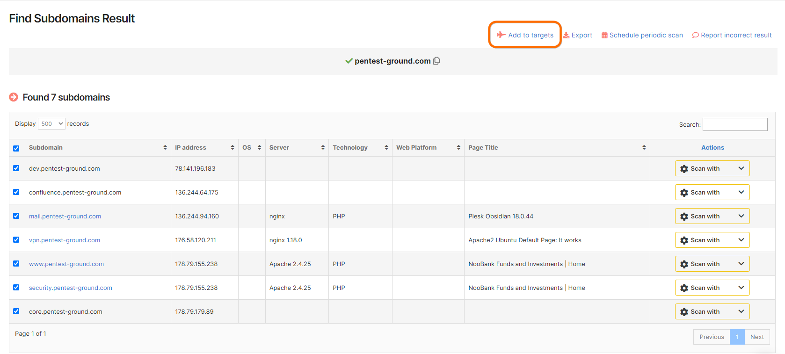Go to the Next results page

(x=756, y=337)
